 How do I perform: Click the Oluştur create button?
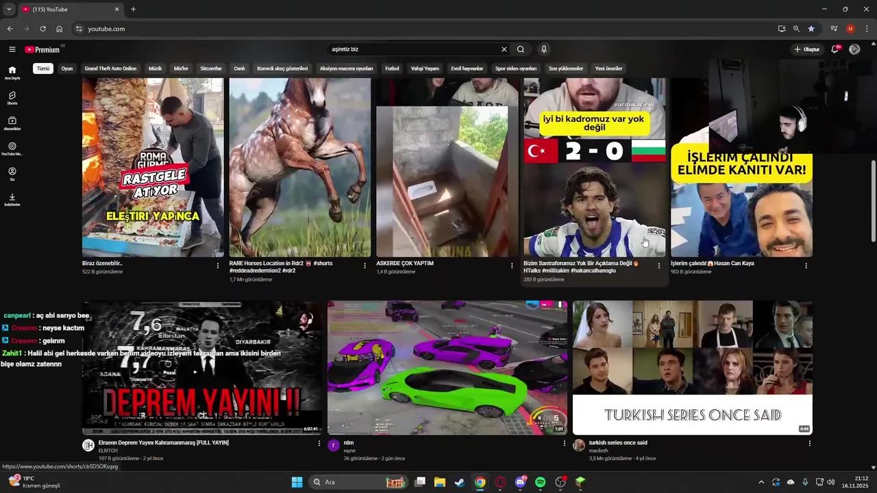[806, 49]
